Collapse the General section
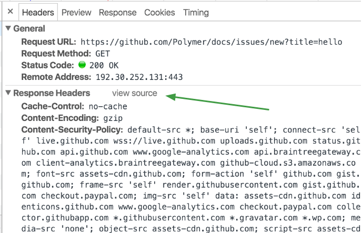 [8, 29]
